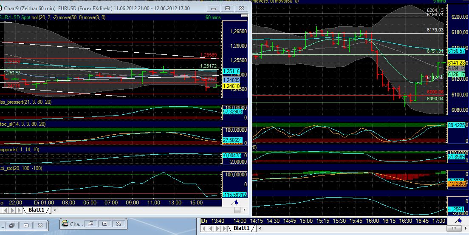Click the 1,25116 cyan price tag
The width and height of the screenshot is (469, 235).
tap(231, 71)
